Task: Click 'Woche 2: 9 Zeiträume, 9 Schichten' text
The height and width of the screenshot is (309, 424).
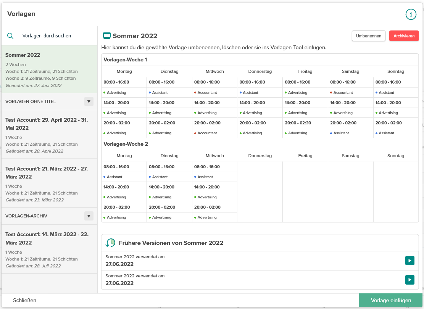Action: [x=40, y=79]
